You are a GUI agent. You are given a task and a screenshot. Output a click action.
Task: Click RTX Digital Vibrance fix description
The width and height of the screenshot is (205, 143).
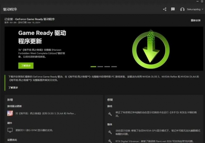point(155,141)
